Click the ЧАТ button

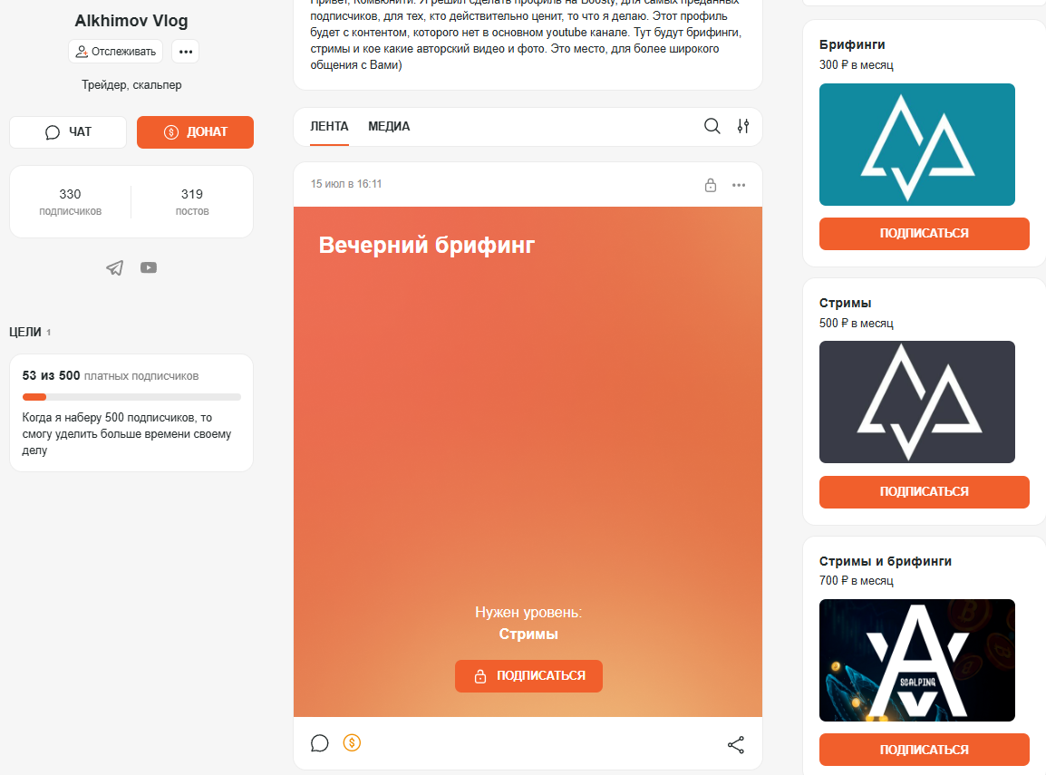68,132
